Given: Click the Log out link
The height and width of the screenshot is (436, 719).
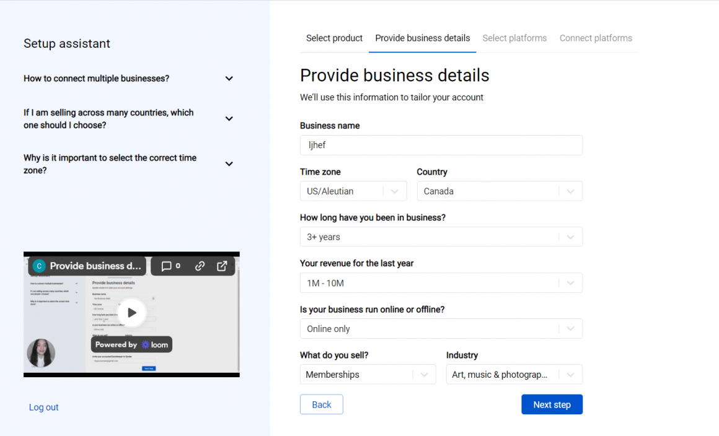Looking at the screenshot, I should (43, 407).
